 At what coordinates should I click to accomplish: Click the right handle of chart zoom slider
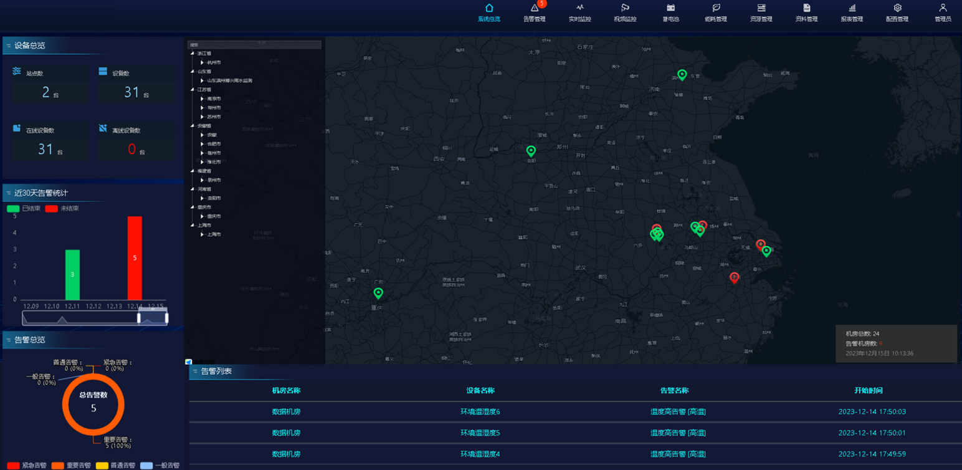point(166,319)
